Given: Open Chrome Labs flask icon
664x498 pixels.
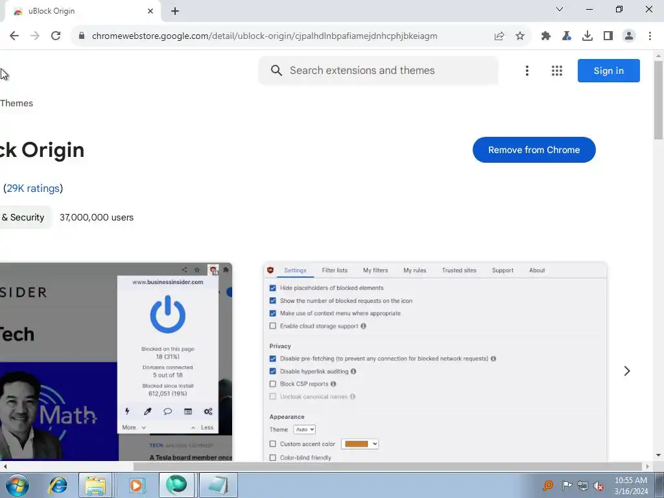Looking at the screenshot, I should tap(566, 36).
